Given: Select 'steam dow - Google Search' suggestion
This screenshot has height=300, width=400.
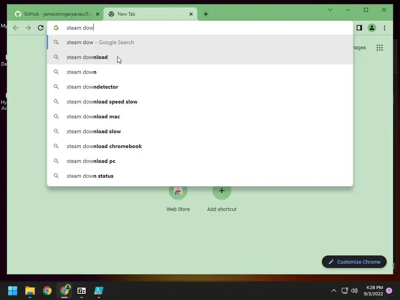Looking at the screenshot, I should (x=200, y=42).
